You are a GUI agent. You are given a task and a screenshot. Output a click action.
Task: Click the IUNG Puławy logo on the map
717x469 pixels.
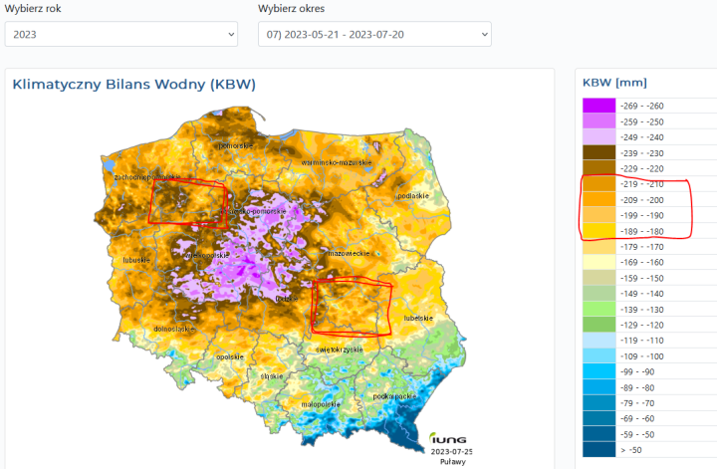click(449, 439)
